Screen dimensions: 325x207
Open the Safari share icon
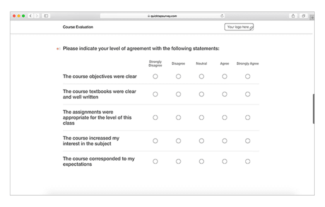(x=293, y=16)
